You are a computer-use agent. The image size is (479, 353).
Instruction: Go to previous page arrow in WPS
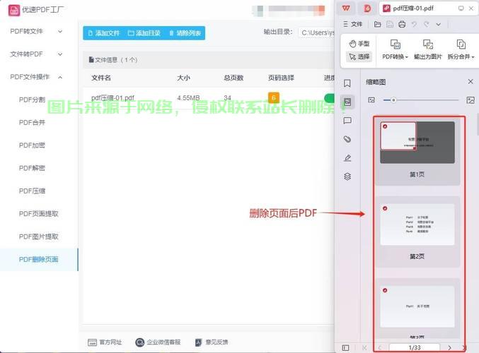click(x=380, y=347)
